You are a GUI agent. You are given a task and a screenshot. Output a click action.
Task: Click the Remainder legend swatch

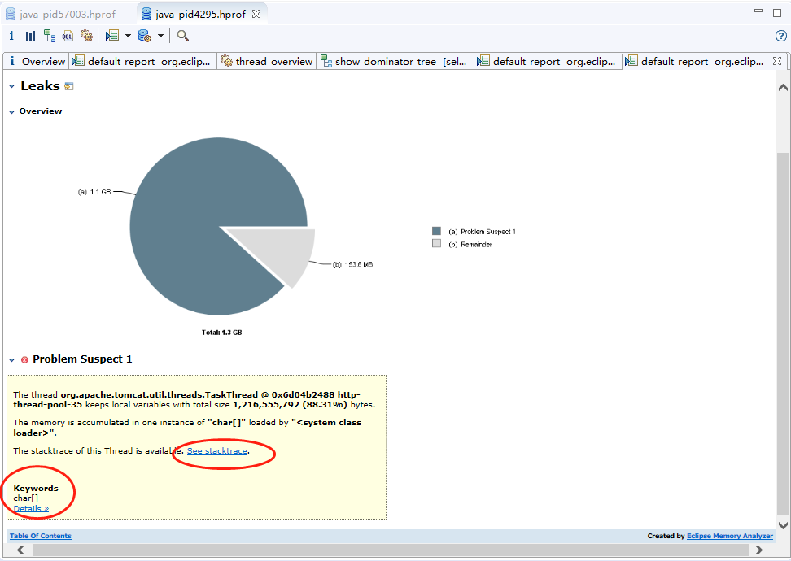tap(436, 243)
